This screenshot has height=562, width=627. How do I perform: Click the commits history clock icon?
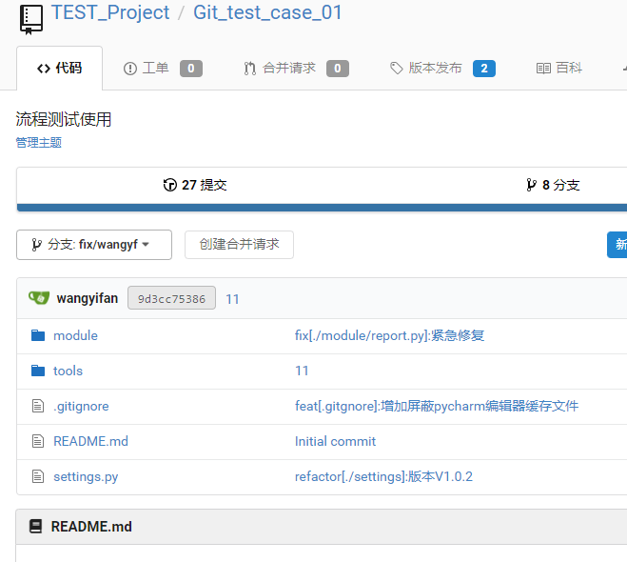click(170, 185)
